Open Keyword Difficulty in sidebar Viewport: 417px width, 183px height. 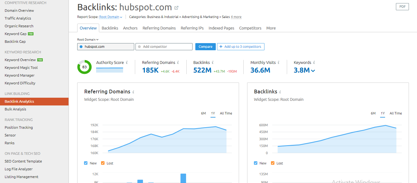pyautogui.click(x=20, y=83)
